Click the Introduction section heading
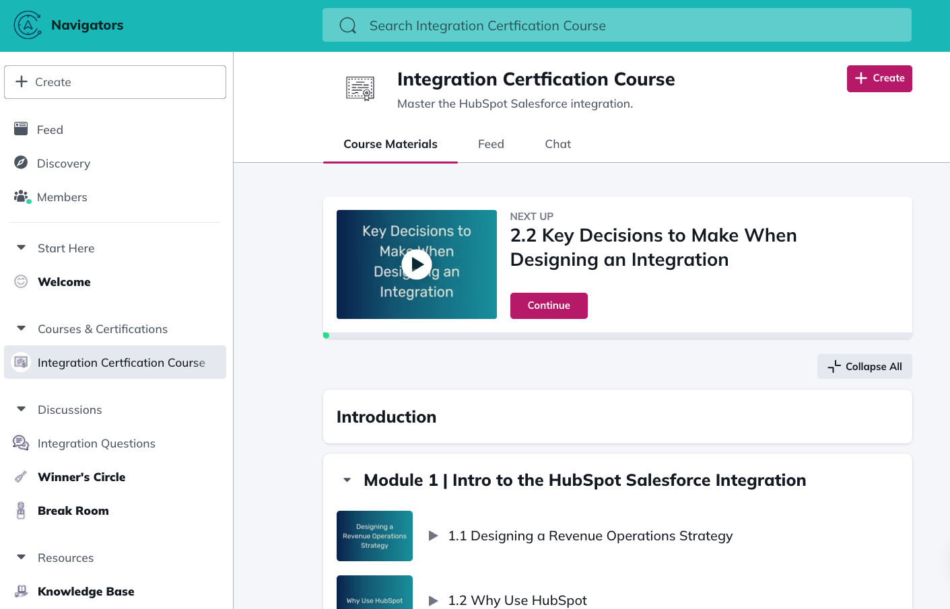The image size is (950, 609). pos(386,417)
